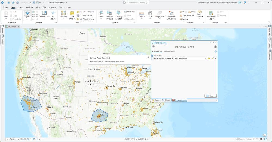Switch to the Analysis ribbon tab

point(29,7)
